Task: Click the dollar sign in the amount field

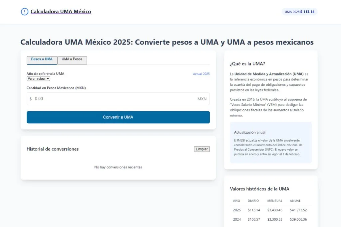Action: (x=31, y=99)
